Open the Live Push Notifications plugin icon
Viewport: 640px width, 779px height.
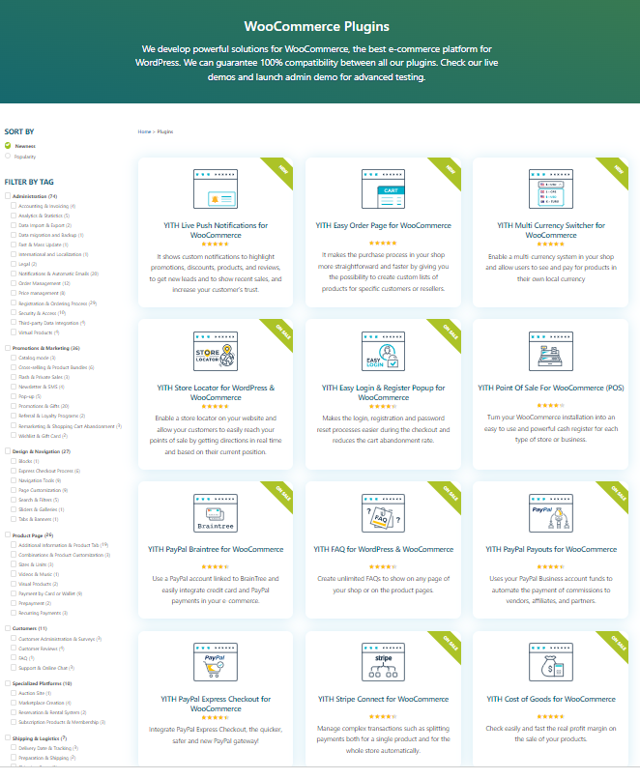pyautogui.click(x=216, y=188)
